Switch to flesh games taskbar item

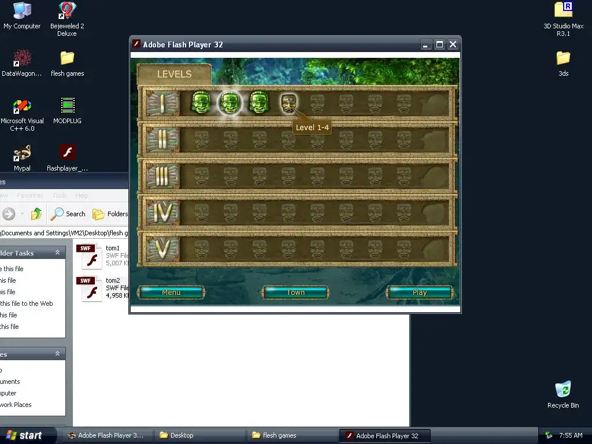coord(293,435)
